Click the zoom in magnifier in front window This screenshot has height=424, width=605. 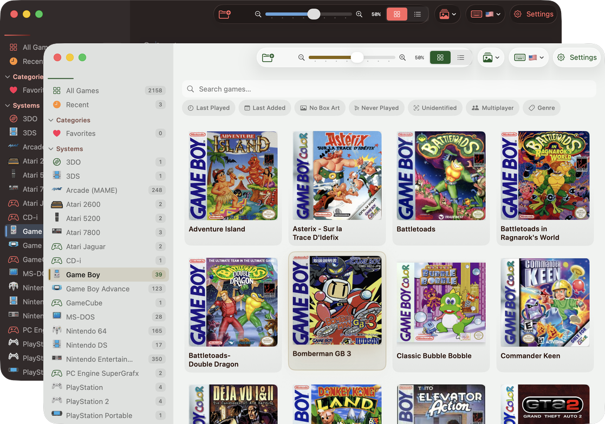pyautogui.click(x=402, y=57)
